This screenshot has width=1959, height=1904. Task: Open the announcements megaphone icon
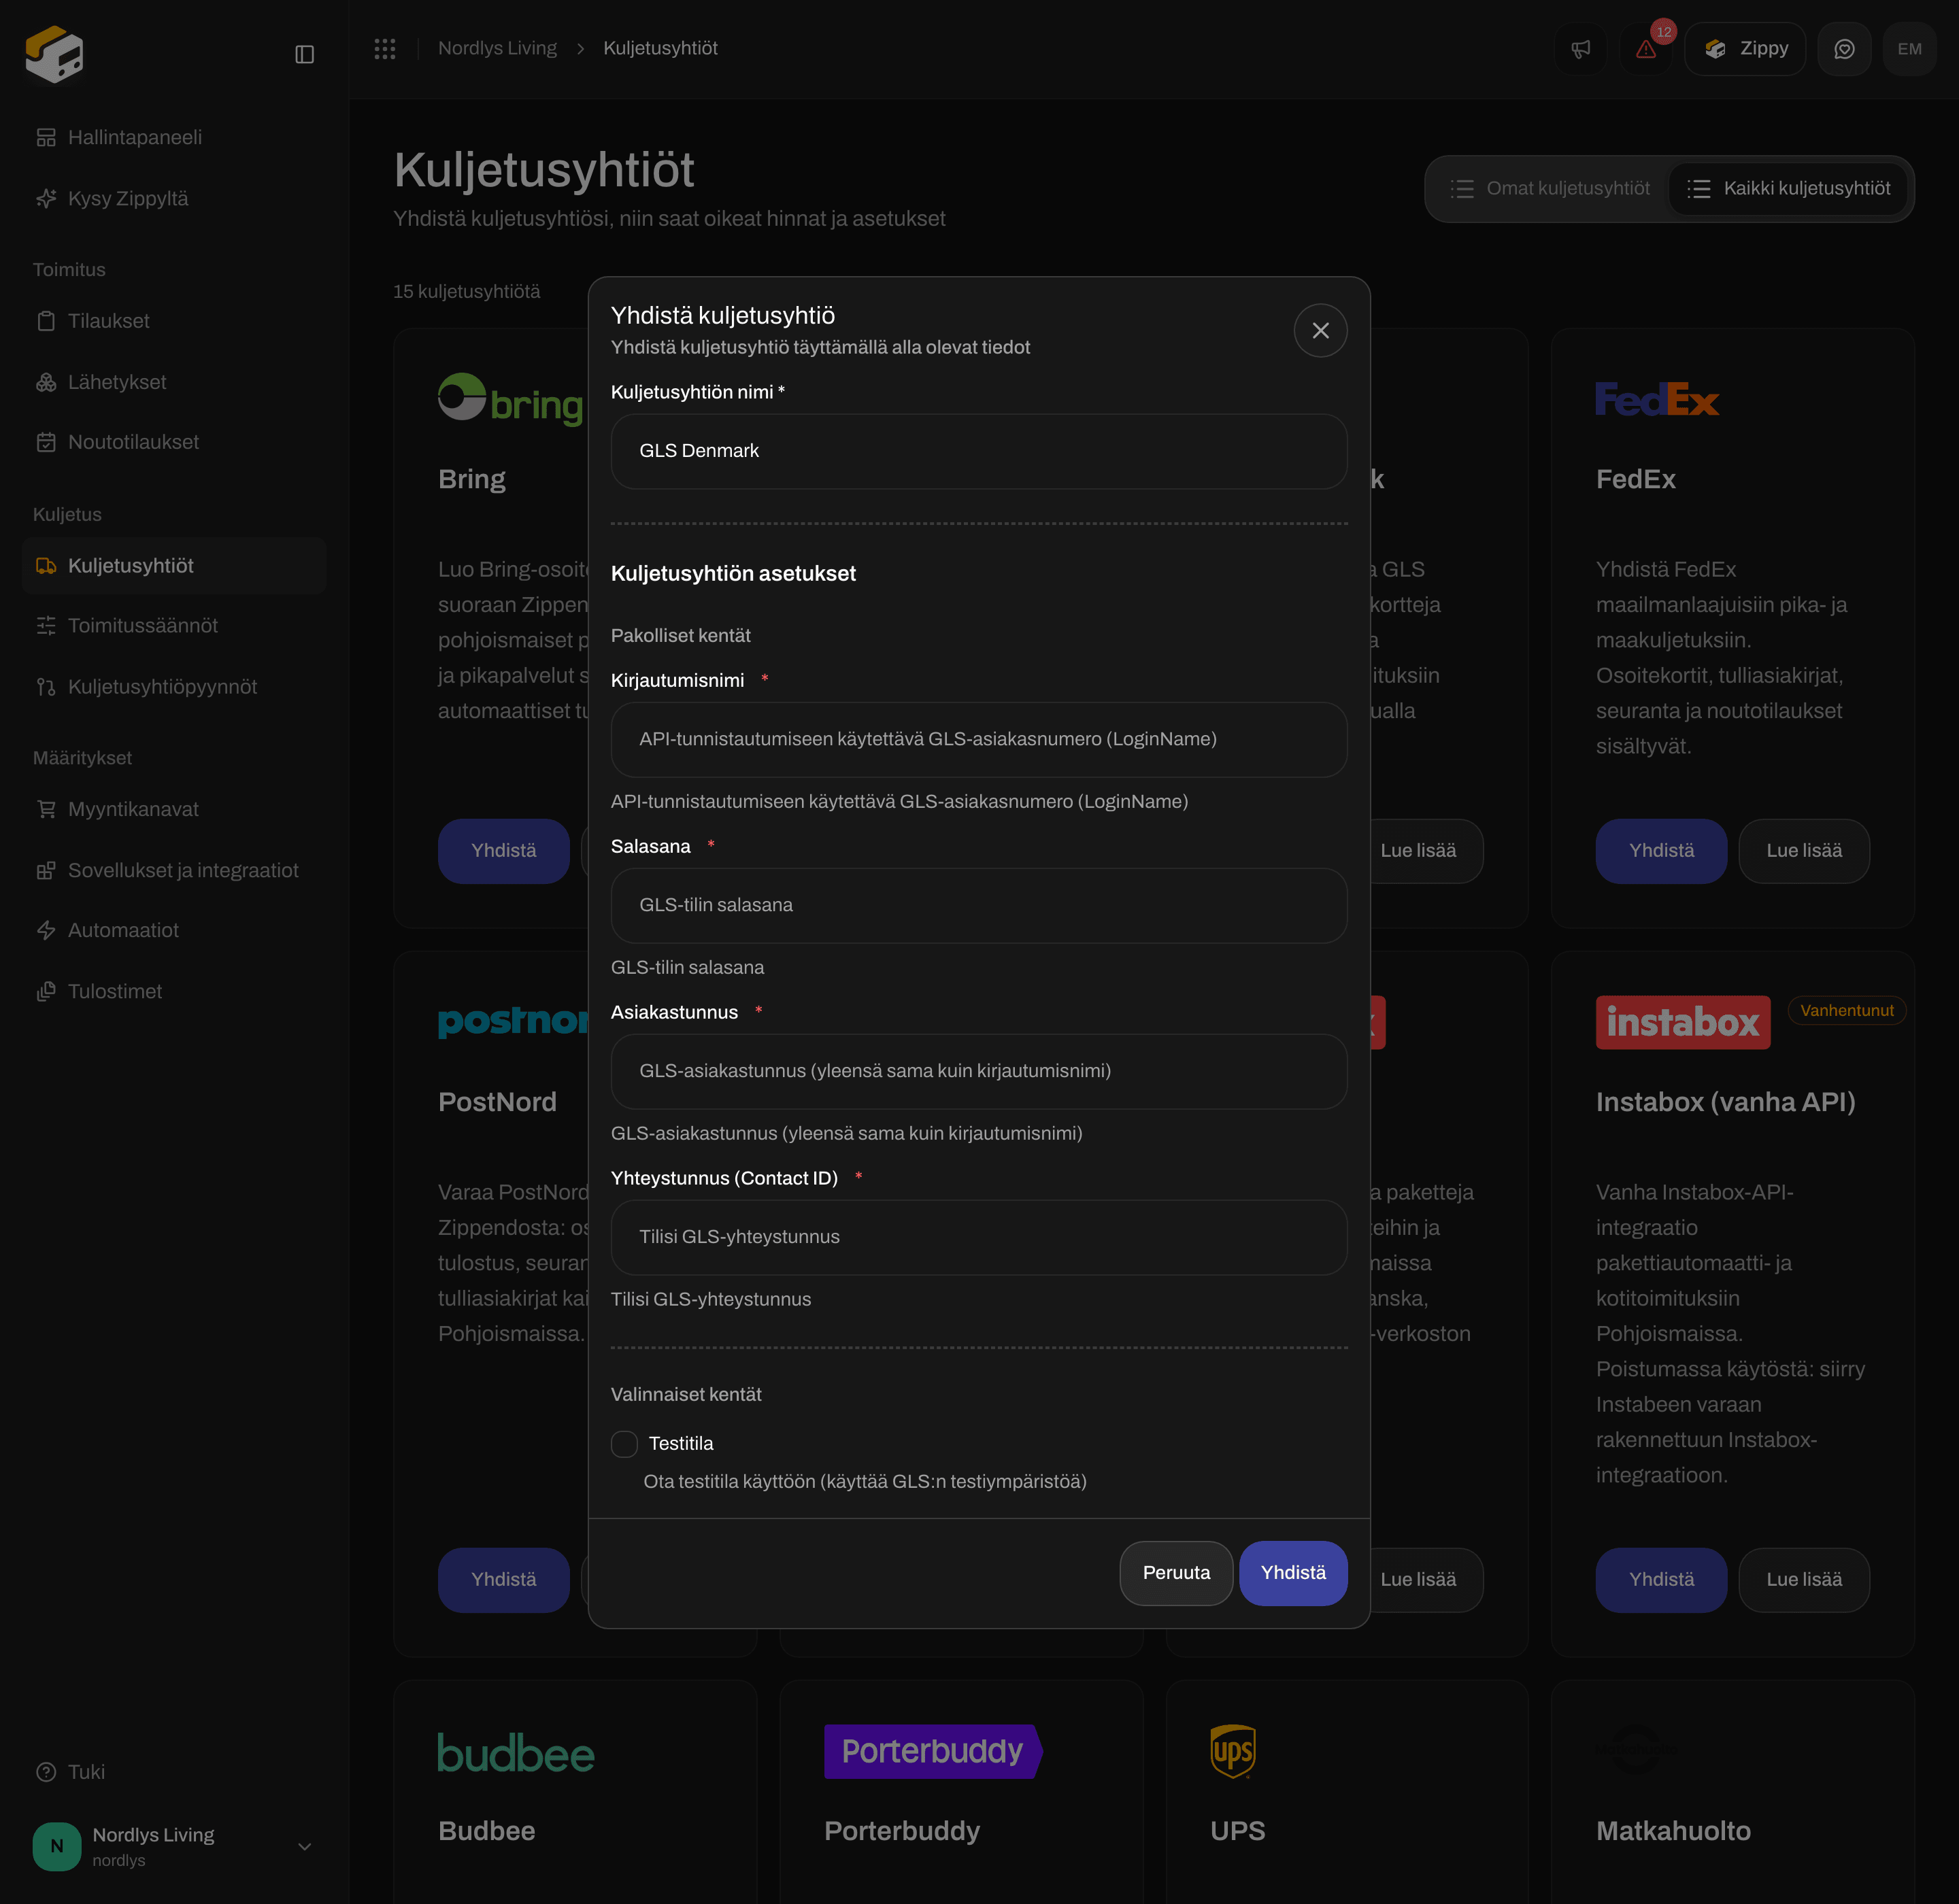coord(1580,49)
